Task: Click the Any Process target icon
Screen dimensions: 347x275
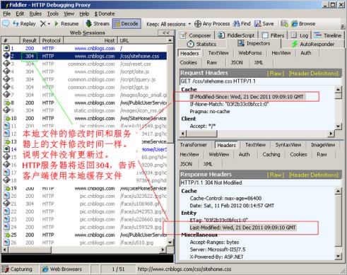Action: click(198, 24)
